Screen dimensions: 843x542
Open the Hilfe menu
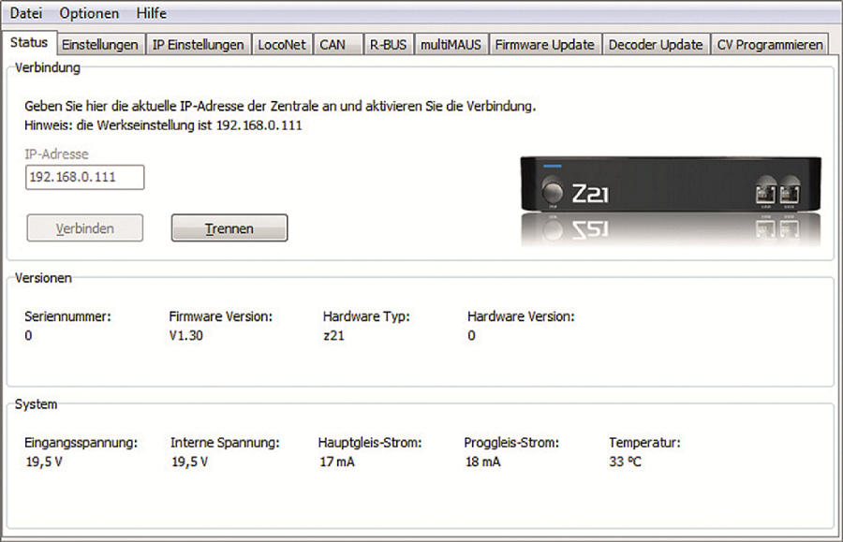point(151,12)
